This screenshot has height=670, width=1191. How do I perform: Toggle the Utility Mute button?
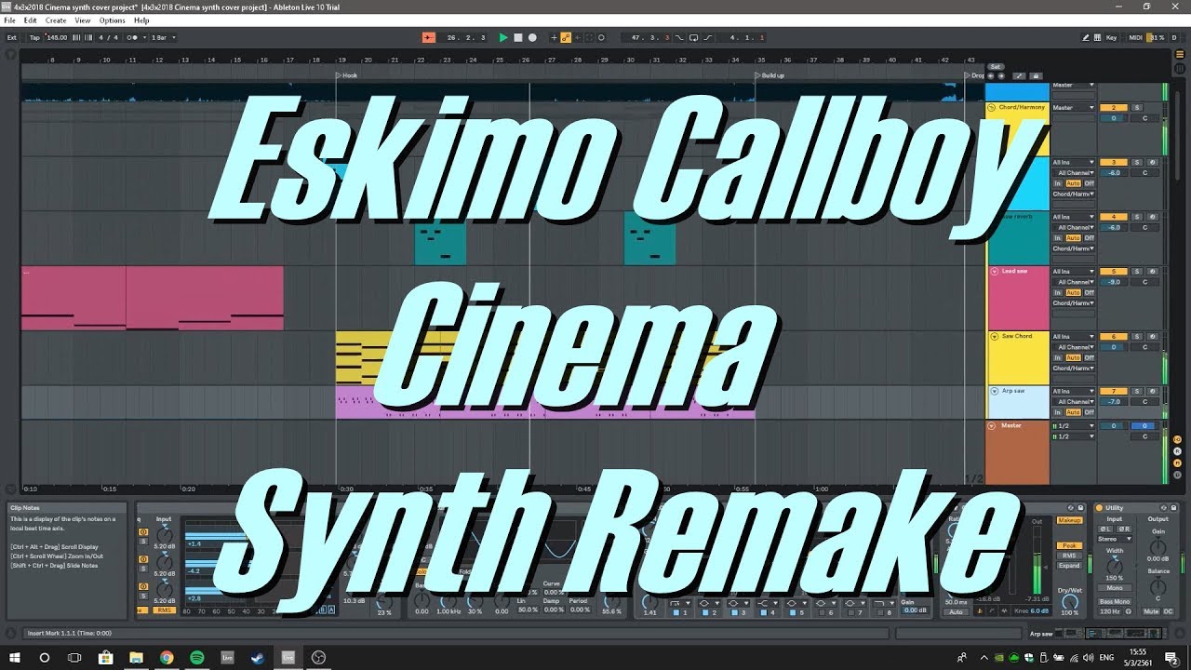(x=1152, y=611)
